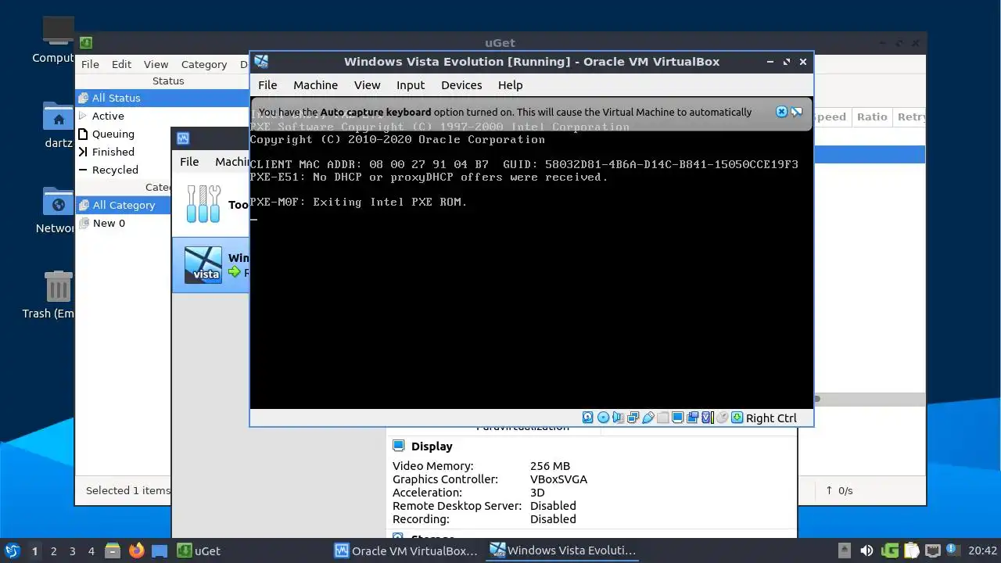Screen dimensions: 1001x563
Task: Click the upload speed '0/s' indicator
Action: point(839,490)
